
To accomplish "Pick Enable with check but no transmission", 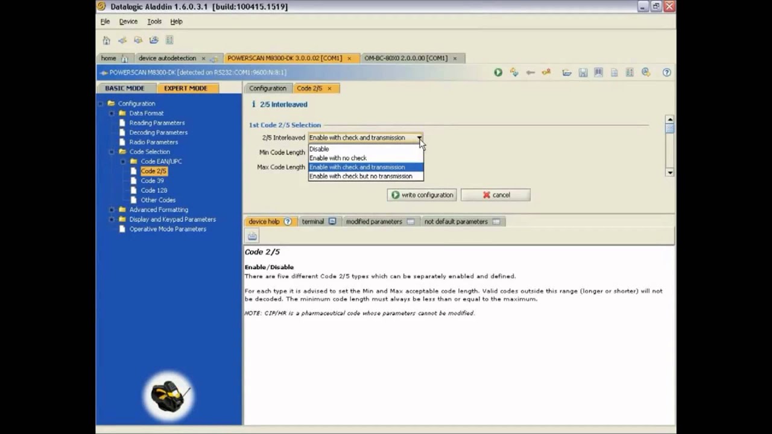I will click(x=365, y=176).
